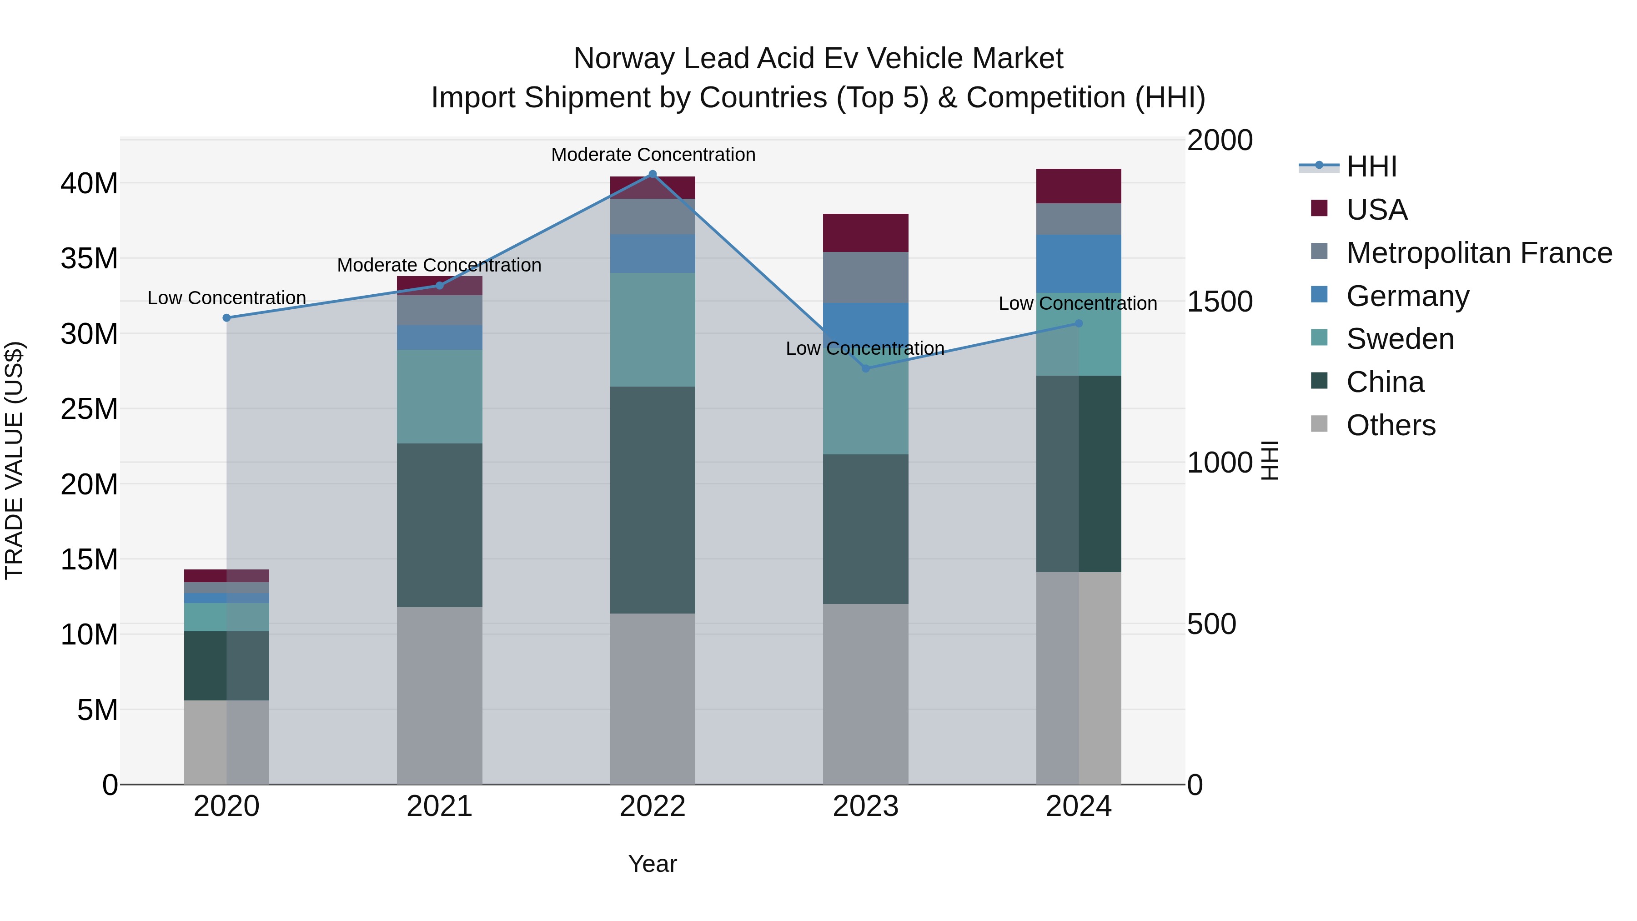This screenshot has width=1637, height=921.
Task: Click the USA maroon legend swatch
Action: 1319,208
